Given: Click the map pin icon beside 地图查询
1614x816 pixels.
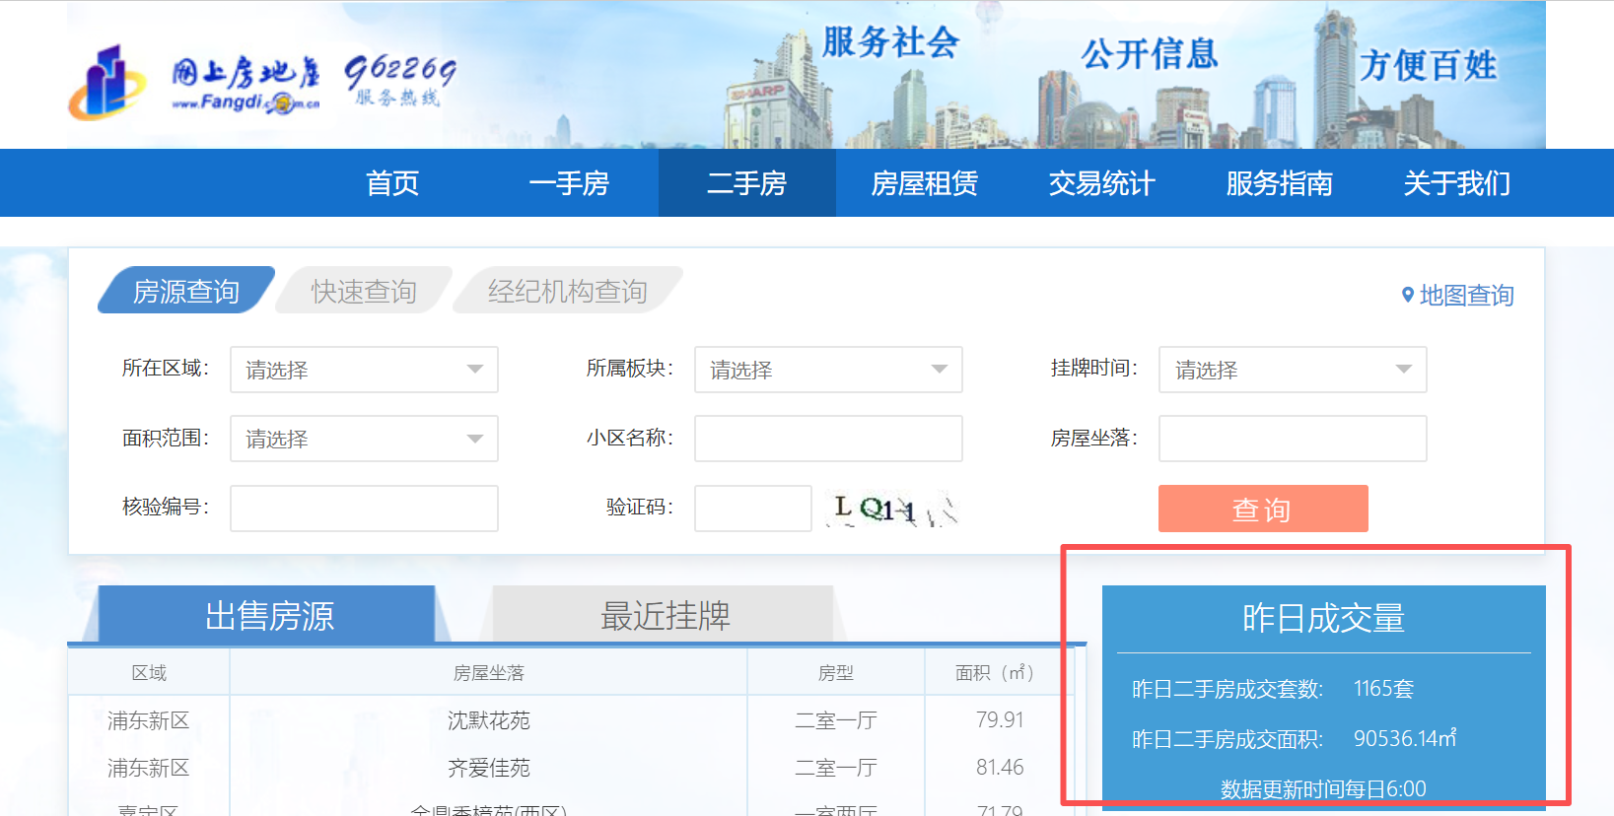Looking at the screenshot, I should point(1407,295).
